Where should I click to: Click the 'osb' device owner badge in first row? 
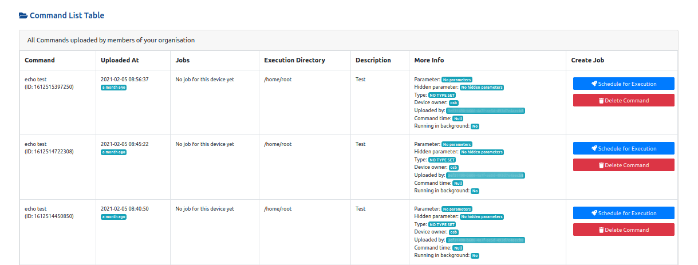453,103
